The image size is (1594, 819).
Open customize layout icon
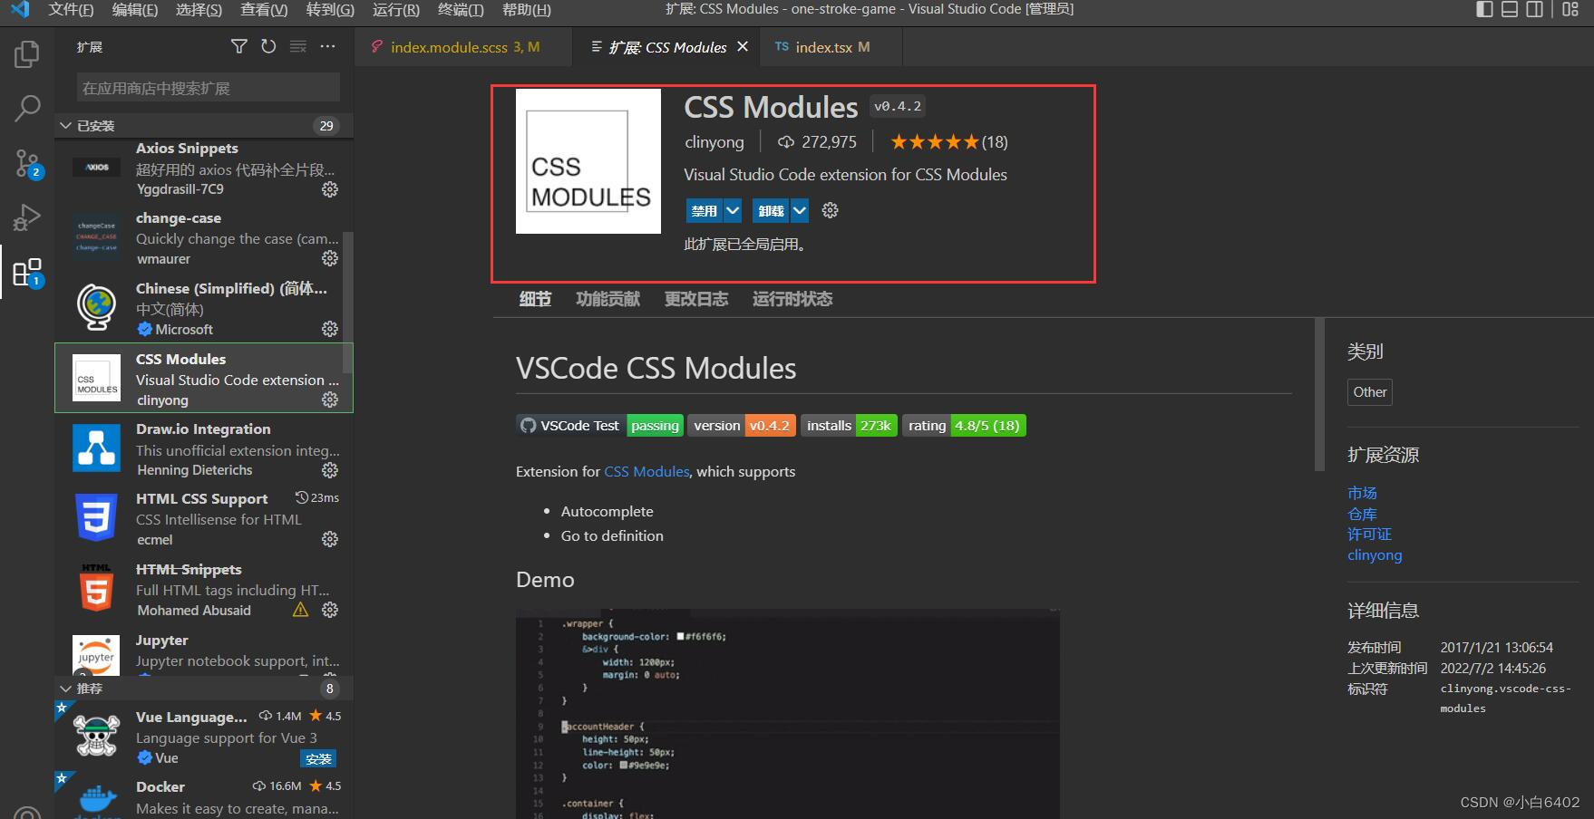(1570, 9)
